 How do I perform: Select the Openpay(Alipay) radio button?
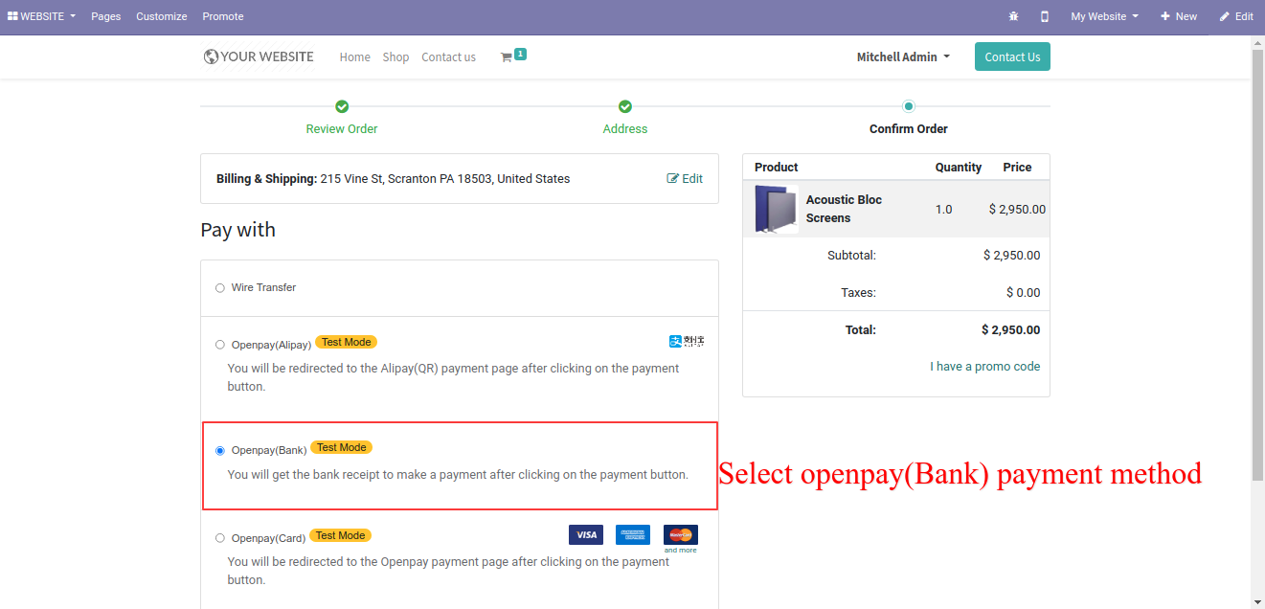click(220, 345)
